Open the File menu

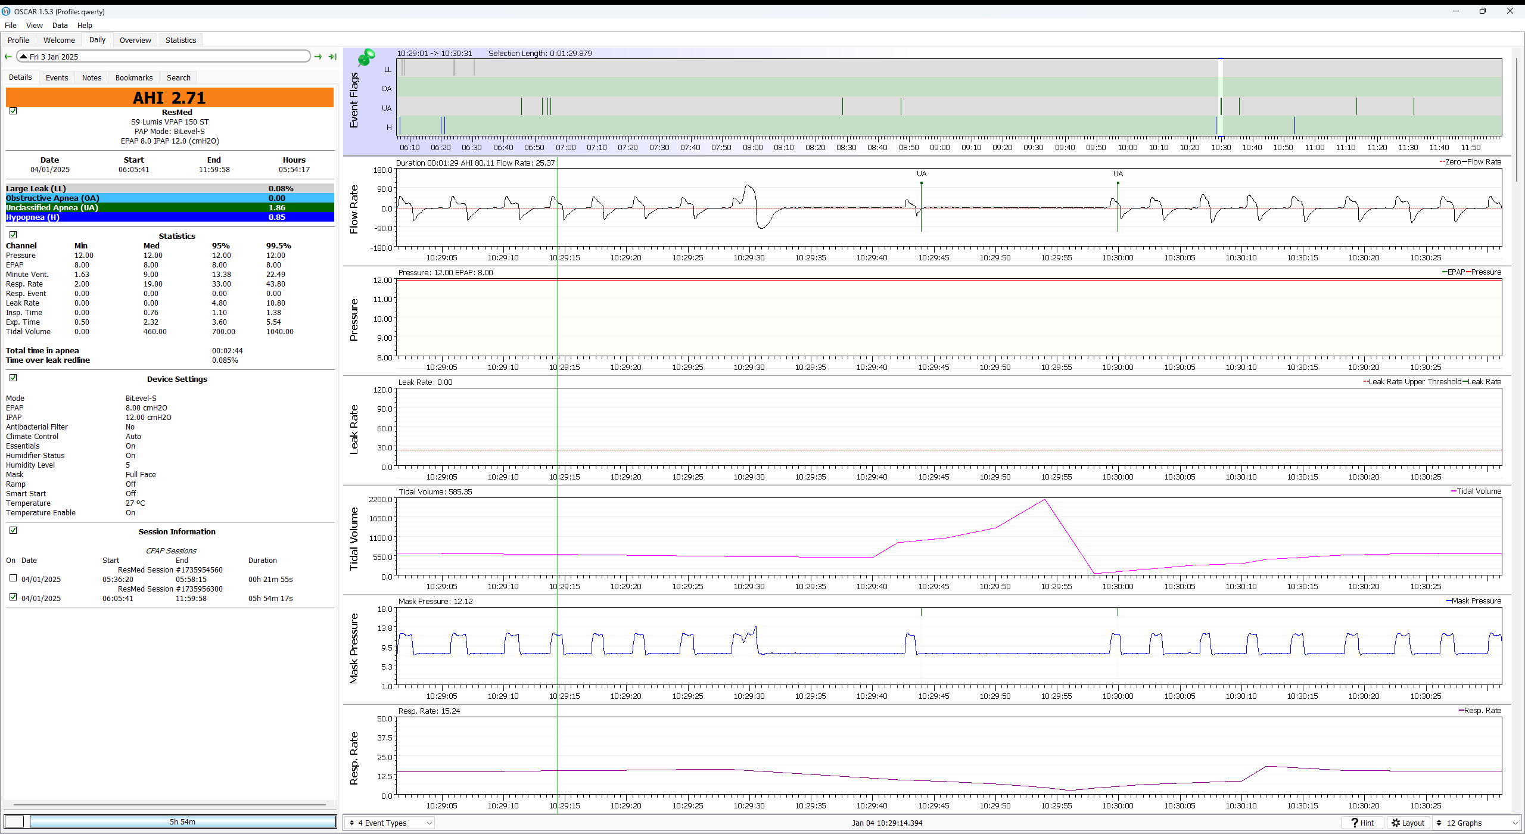(11, 25)
